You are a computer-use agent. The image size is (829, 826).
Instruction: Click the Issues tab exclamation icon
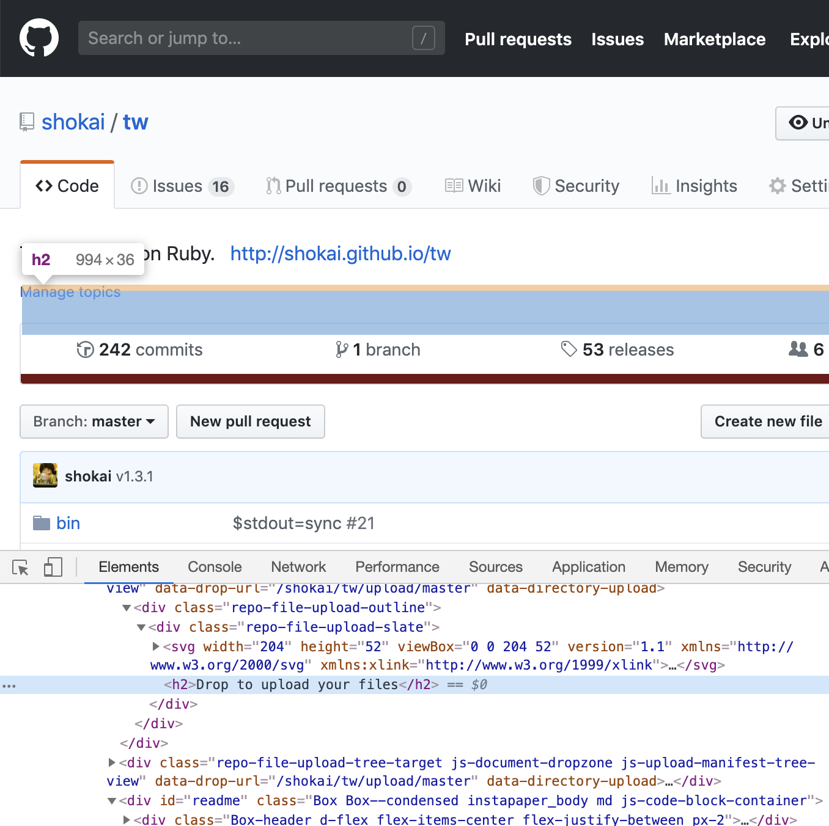coord(139,186)
